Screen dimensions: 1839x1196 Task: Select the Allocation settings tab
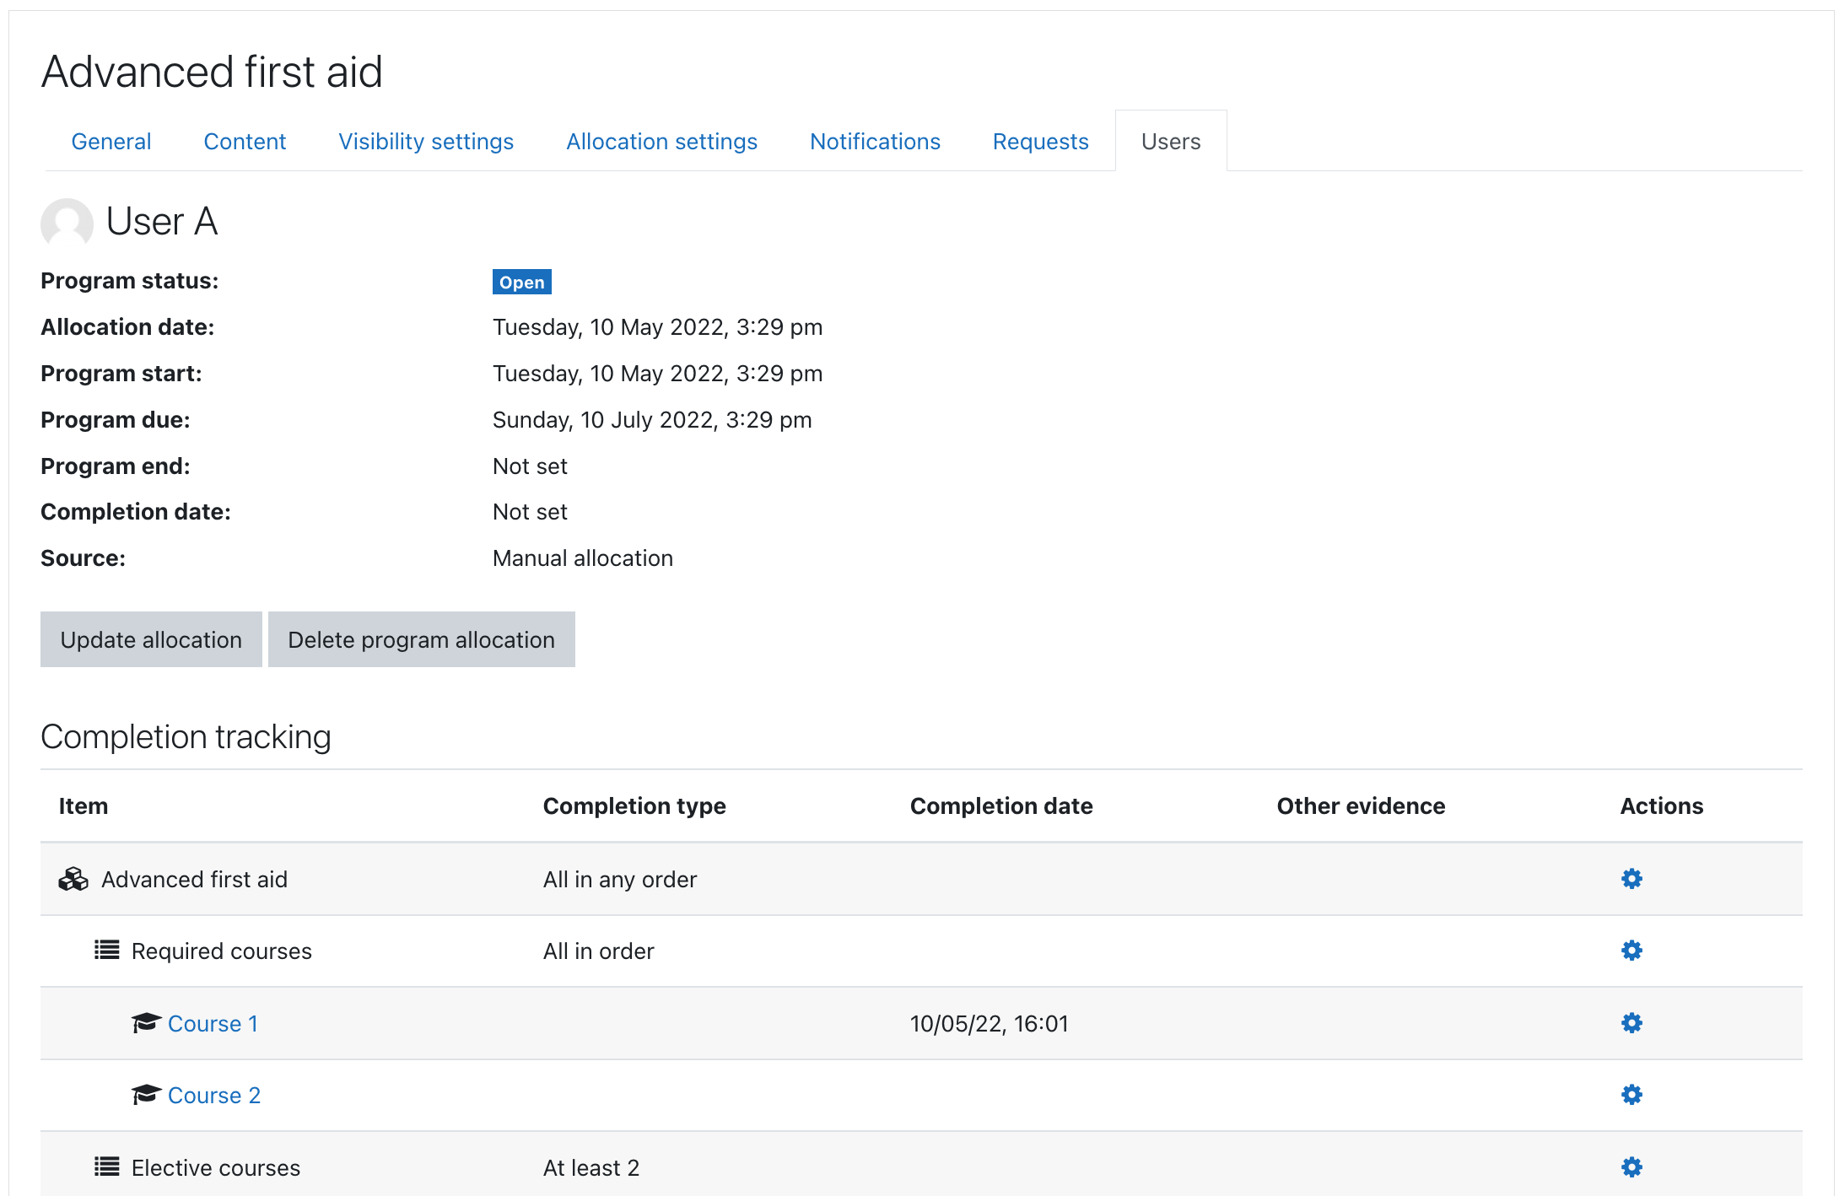click(661, 142)
